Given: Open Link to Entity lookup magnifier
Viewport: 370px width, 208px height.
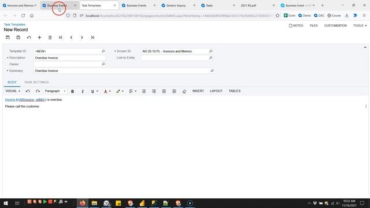Looking at the screenshot, I should [210, 58].
